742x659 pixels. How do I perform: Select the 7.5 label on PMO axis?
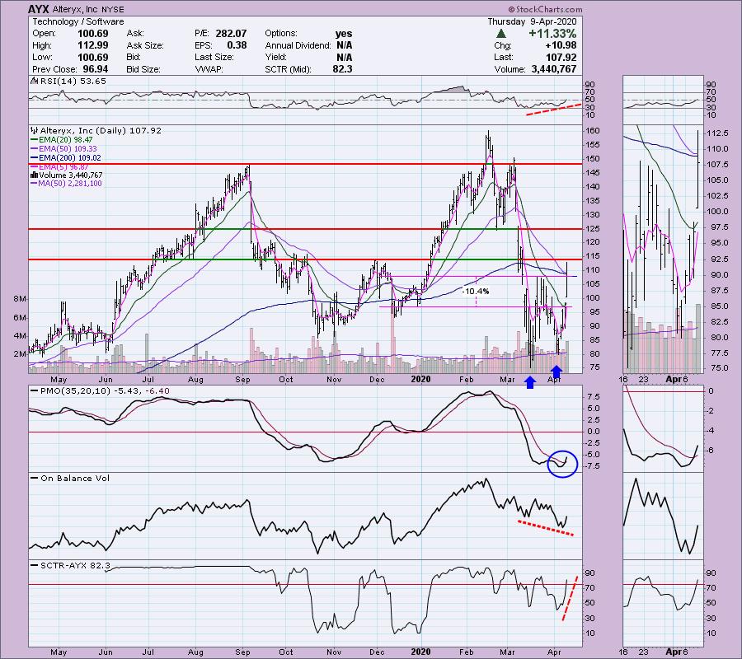[594, 396]
